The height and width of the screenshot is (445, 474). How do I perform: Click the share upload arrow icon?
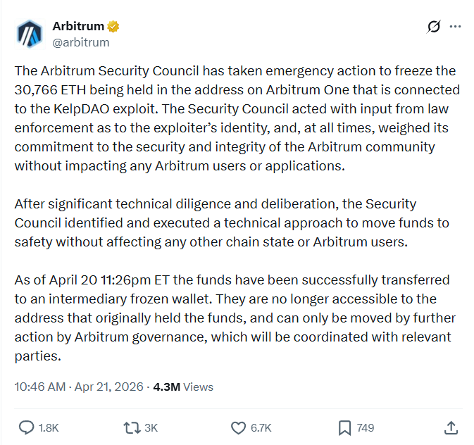click(451, 427)
